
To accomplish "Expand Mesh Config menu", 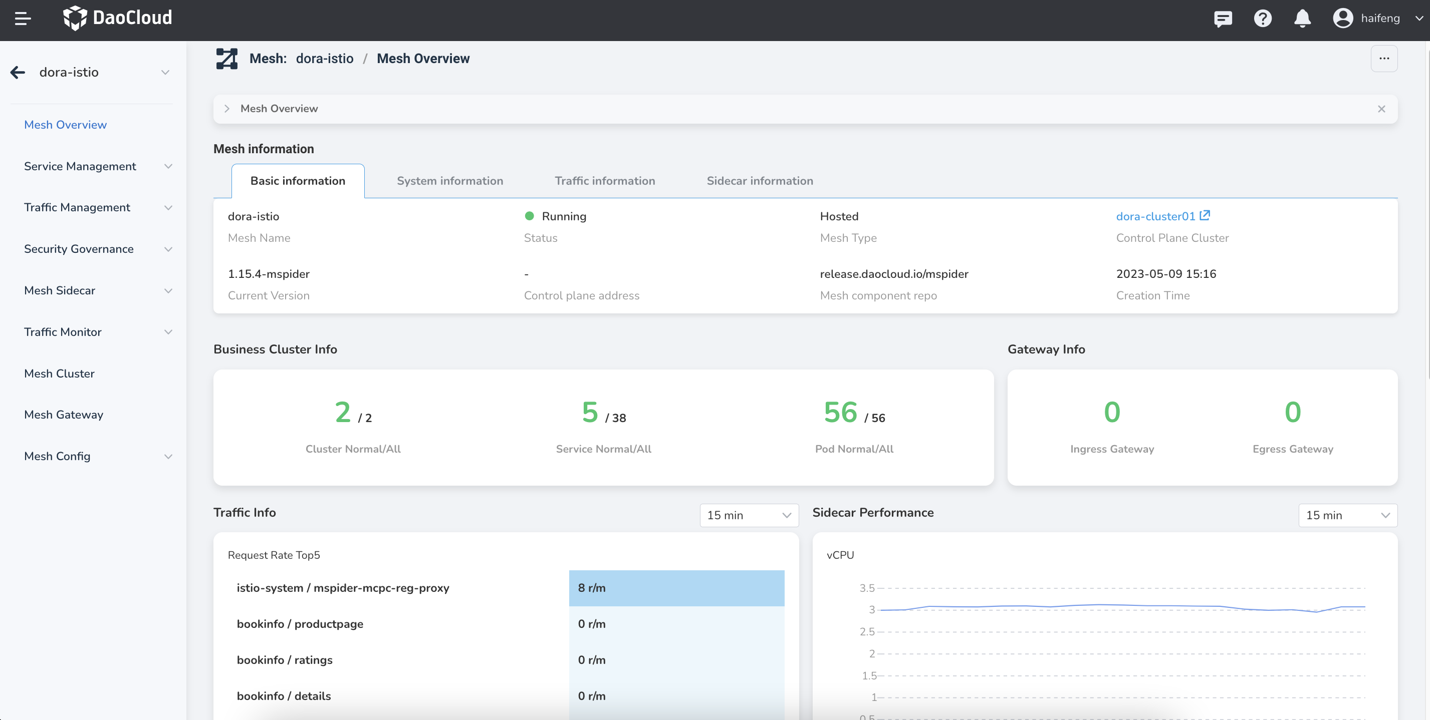I will [98, 456].
